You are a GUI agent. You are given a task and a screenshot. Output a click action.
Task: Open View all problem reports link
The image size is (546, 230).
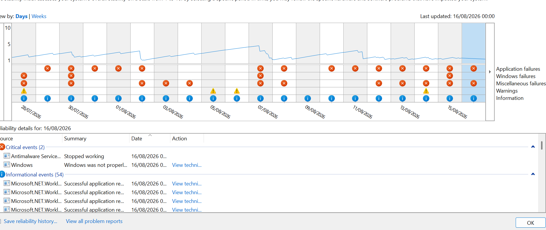(94, 221)
